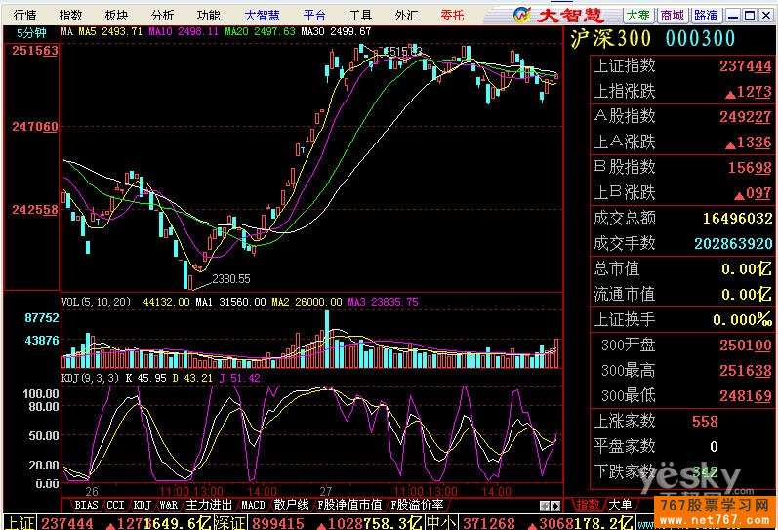Screen dimensions: 778x530
Task: Open the 平台 menu
Action: pyautogui.click(x=314, y=16)
